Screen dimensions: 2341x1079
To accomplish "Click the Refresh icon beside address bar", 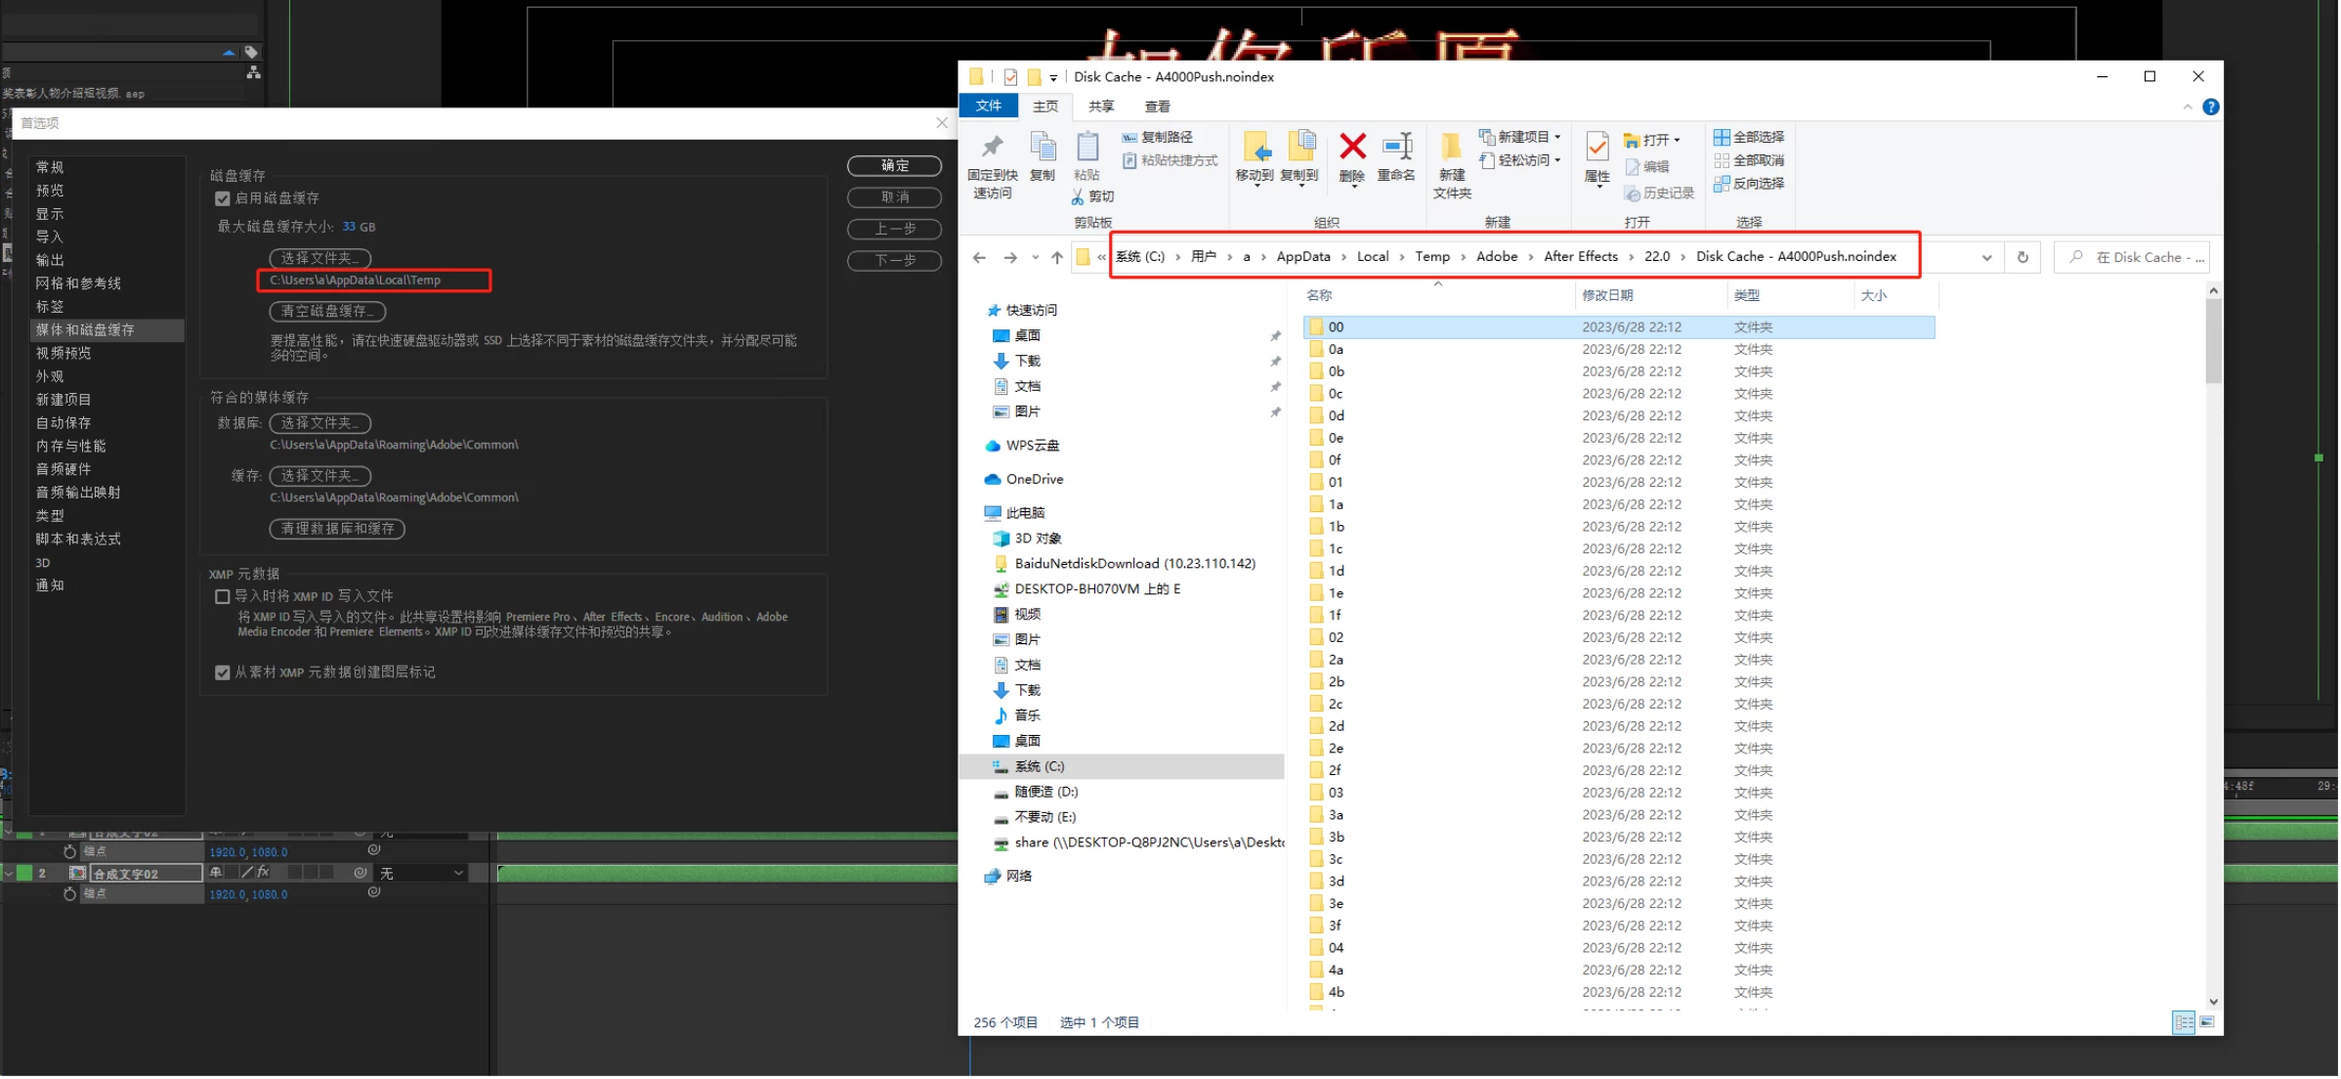I will pyautogui.click(x=2022, y=257).
